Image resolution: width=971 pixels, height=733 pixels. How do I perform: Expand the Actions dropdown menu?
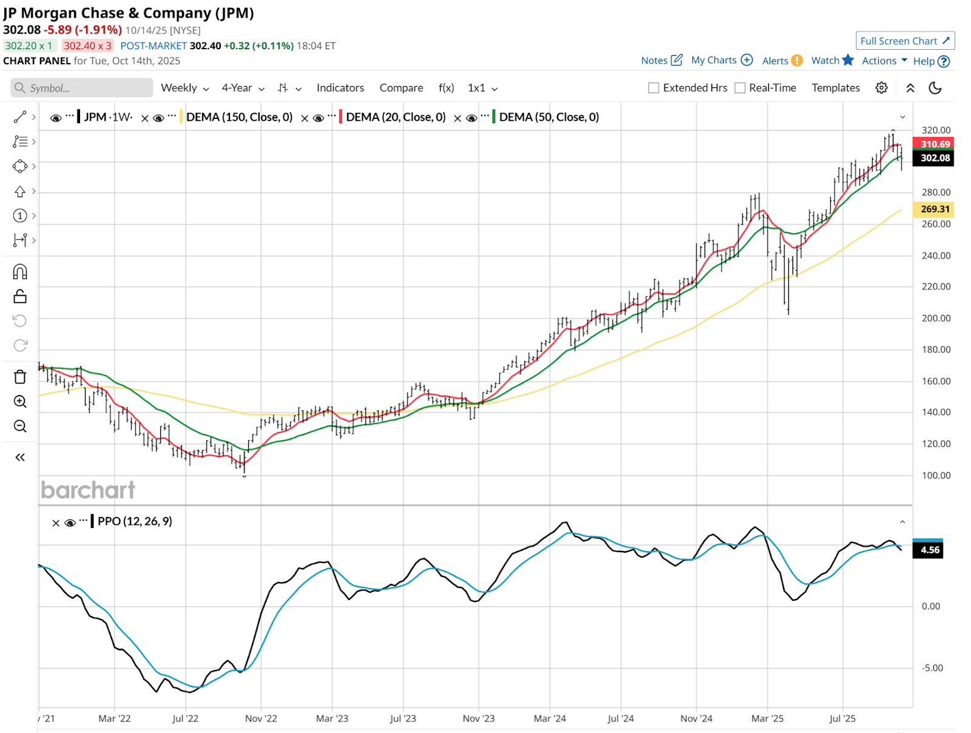884,61
